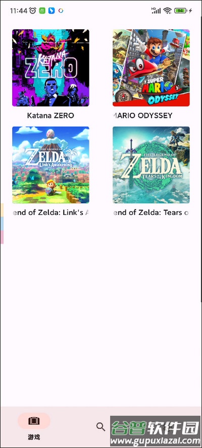Click the Katana ZERO title text

50,115
